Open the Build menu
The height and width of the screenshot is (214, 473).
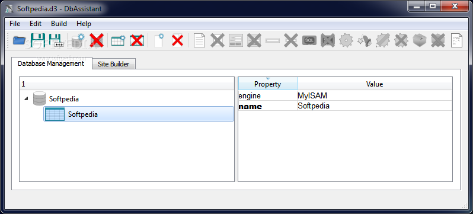point(59,24)
